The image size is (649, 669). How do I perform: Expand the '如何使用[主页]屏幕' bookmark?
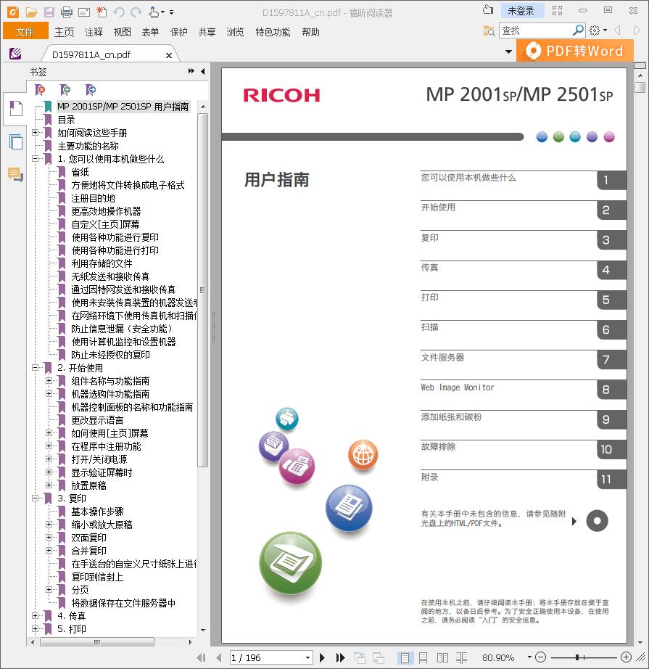click(49, 432)
